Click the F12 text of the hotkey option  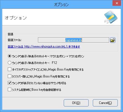coord(54,63)
